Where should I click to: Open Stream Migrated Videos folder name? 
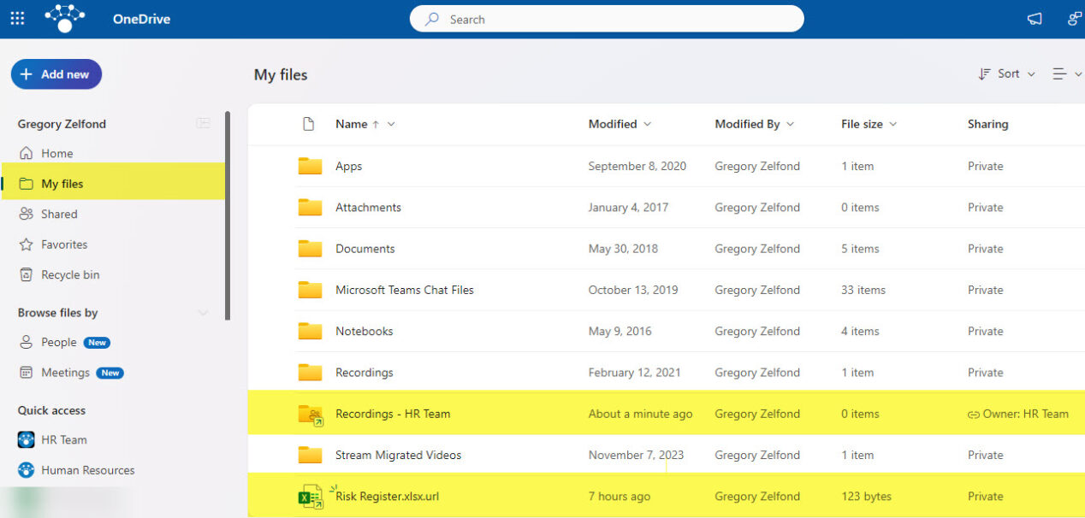pos(399,455)
